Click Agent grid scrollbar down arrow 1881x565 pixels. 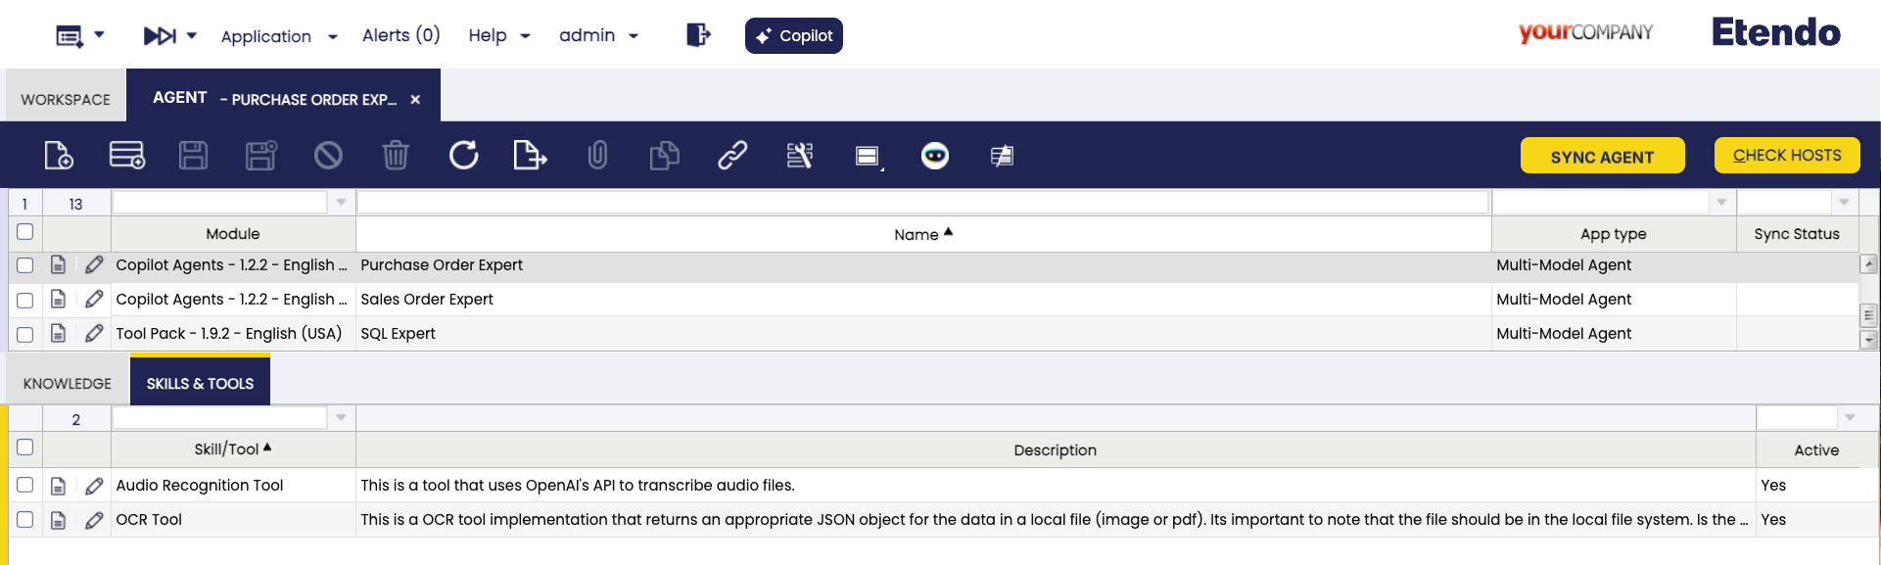pos(1868,340)
